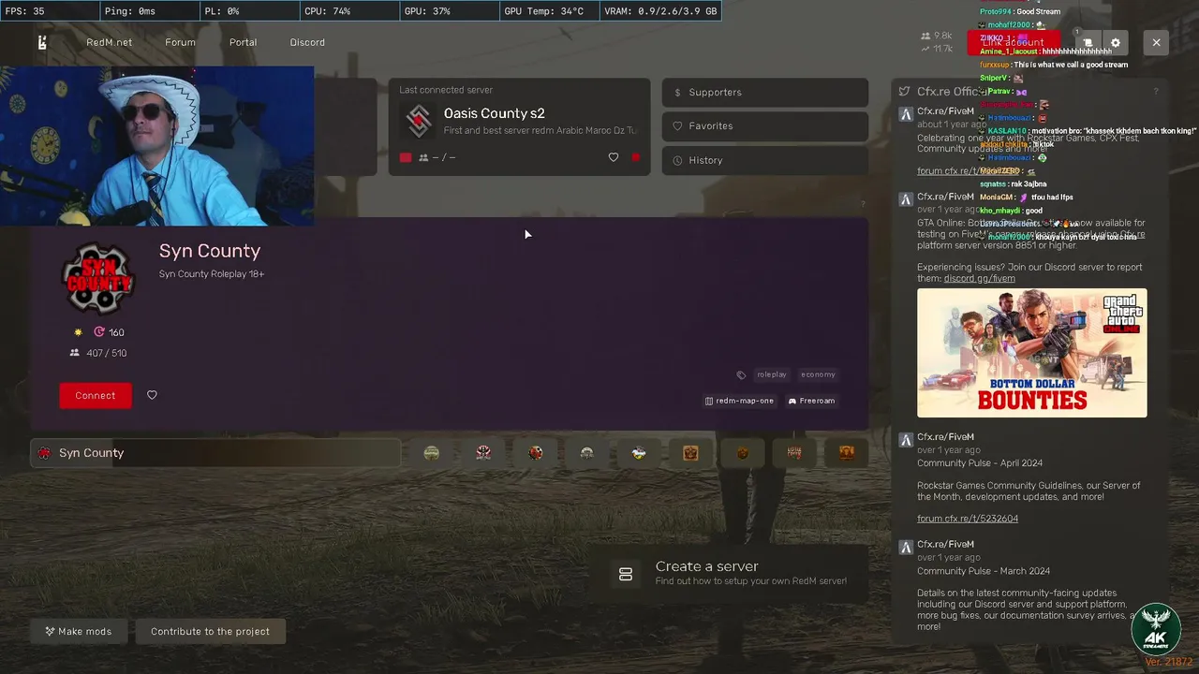Click the server stack icon beside Create a server

pos(626,574)
